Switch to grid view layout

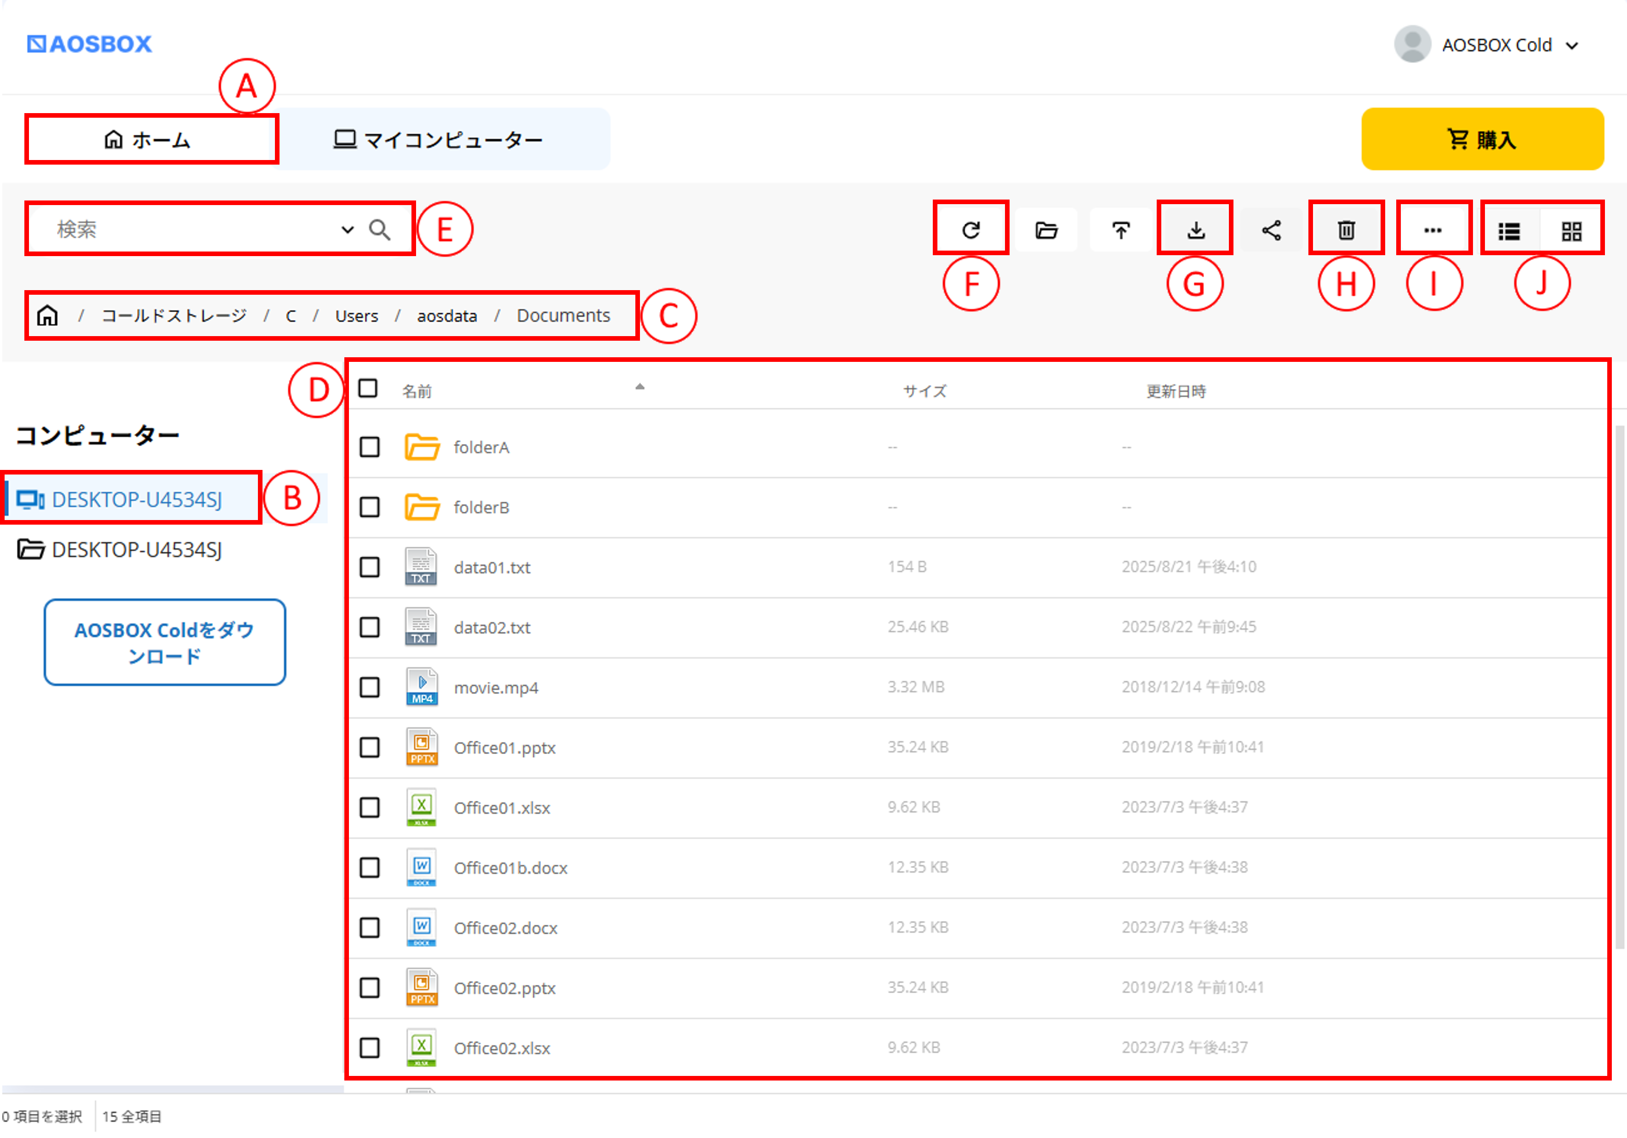[x=1571, y=231]
